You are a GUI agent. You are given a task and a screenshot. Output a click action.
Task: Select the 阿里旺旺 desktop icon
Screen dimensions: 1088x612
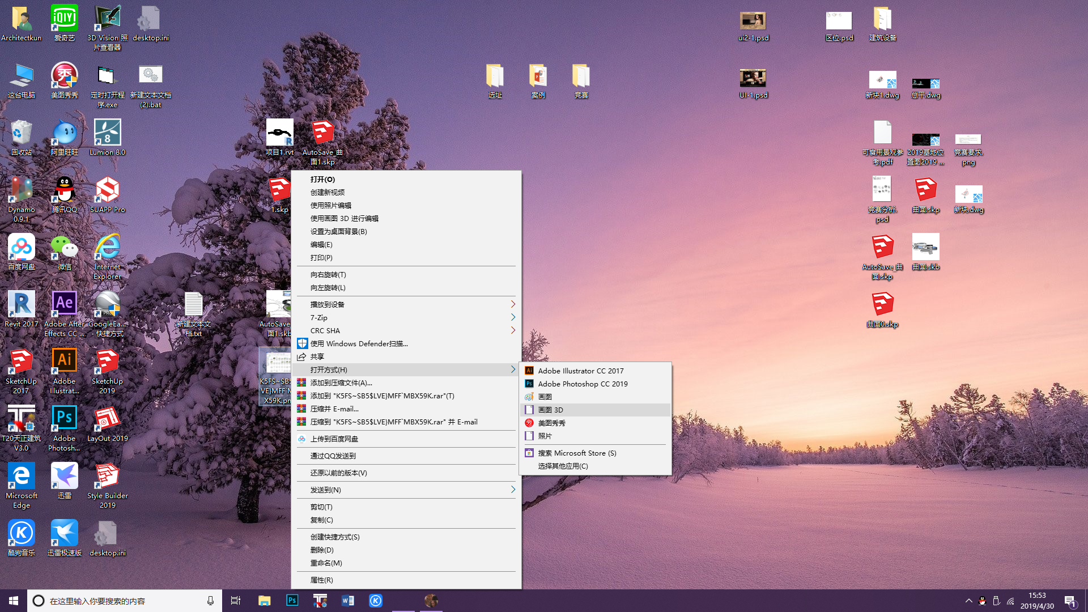click(x=64, y=138)
